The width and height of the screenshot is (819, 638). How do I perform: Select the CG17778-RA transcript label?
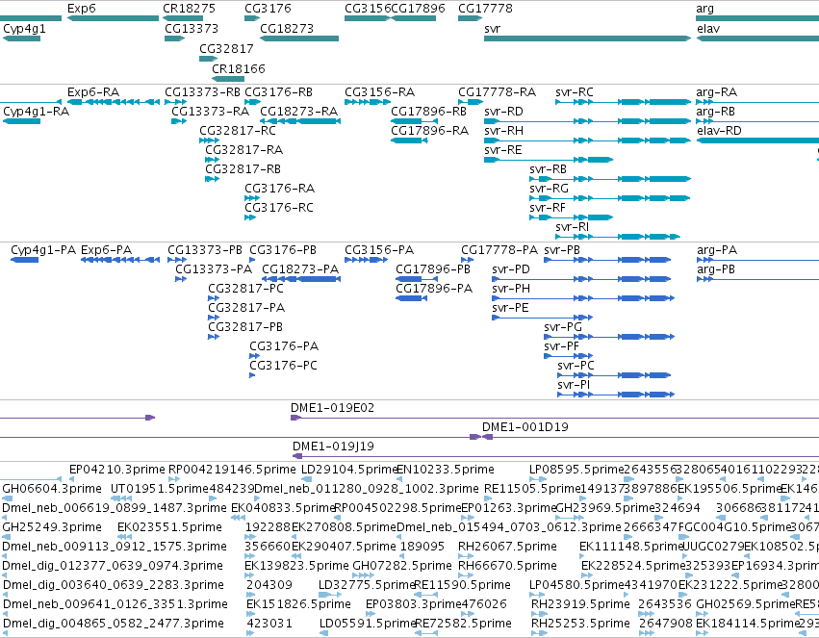[498, 92]
